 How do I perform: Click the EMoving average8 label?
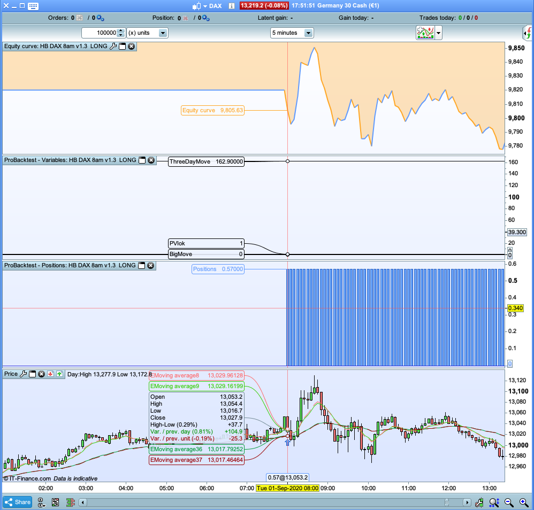(196, 376)
